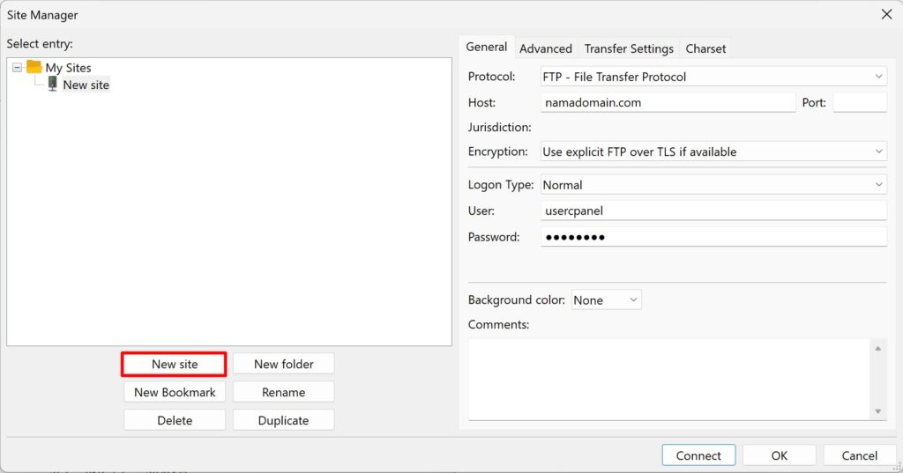Click the Port input field
903x473 pixels.
point(860,102)
